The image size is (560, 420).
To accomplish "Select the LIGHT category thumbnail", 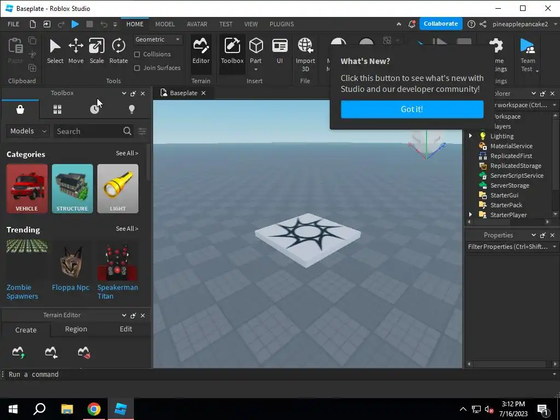I will pyautogui.click(x=118, y=189).
